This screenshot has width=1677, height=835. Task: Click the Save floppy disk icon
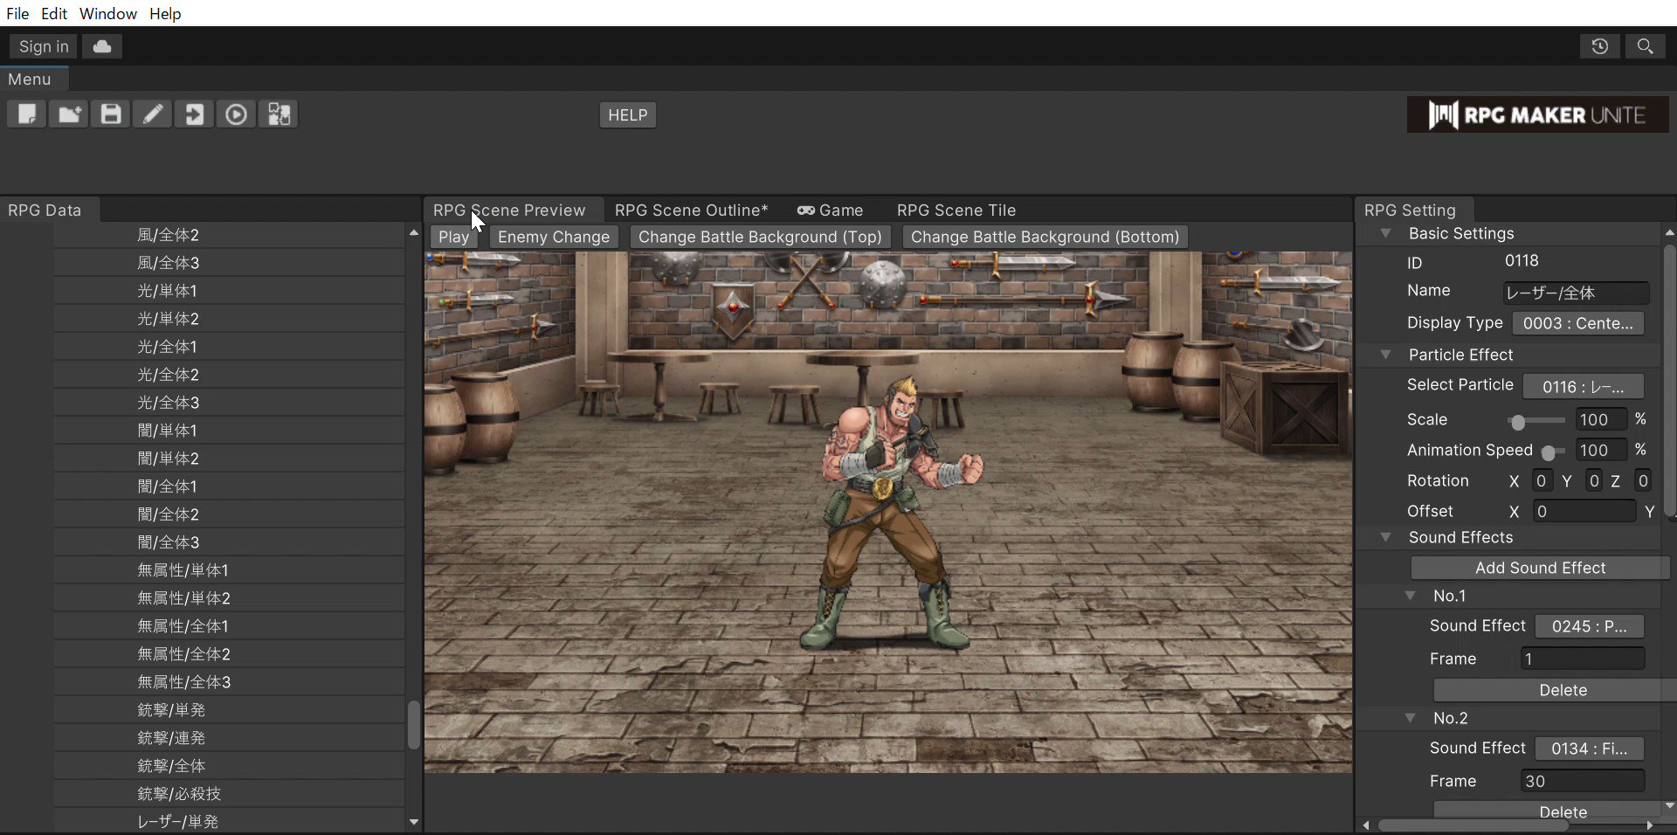click(x=111, y=114)
